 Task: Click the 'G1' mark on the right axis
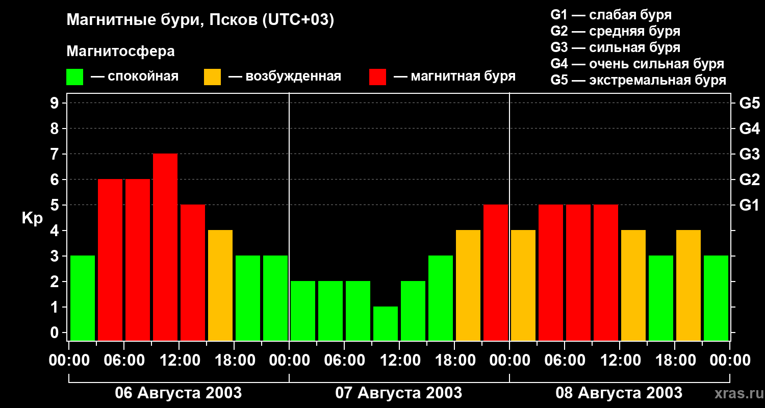(750, 205)
